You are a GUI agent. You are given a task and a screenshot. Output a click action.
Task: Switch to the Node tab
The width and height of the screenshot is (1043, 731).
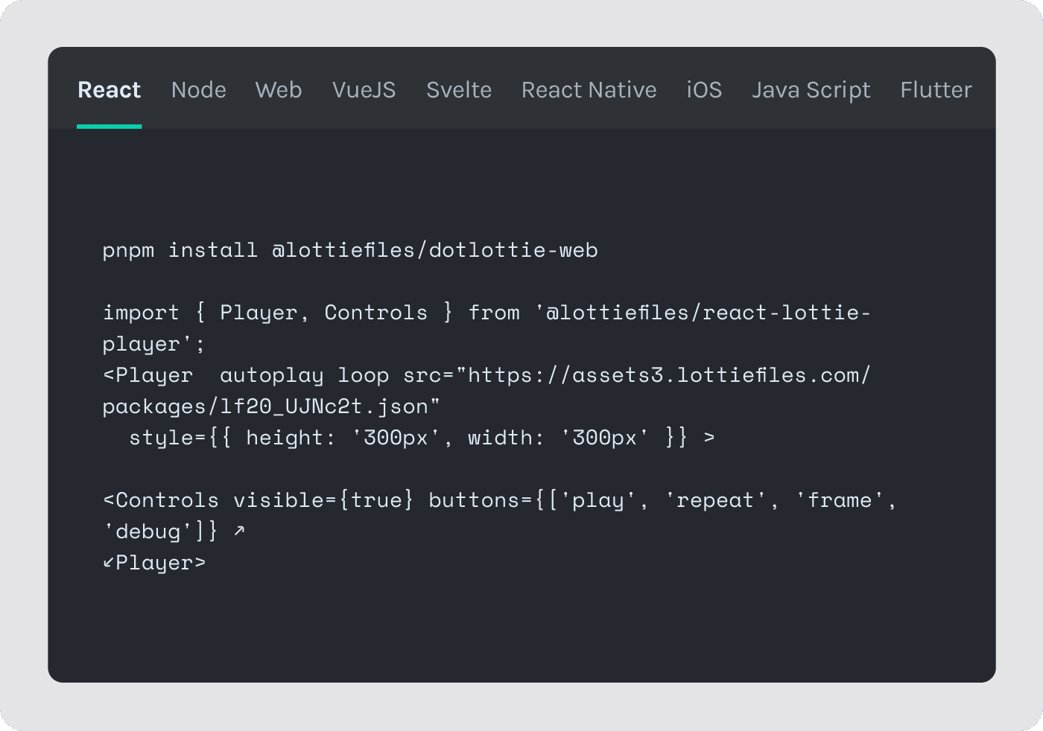pyautogui.click(x=199, y=90)
